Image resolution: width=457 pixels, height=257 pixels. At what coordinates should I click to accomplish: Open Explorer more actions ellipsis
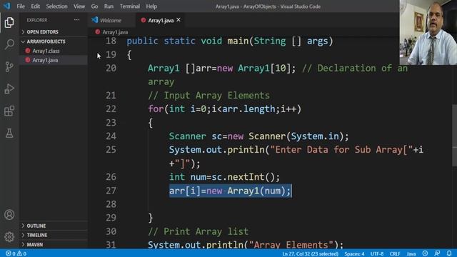pyautogui.click(x=76, y=20)
